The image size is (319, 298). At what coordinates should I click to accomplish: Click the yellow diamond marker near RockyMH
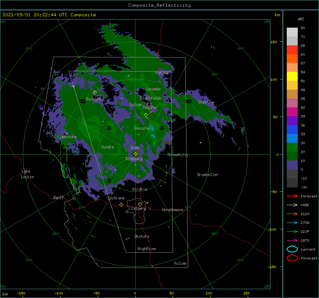point(95,92)
